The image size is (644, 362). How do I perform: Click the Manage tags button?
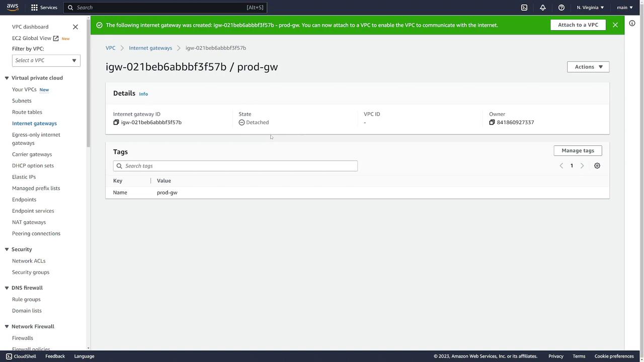pos(578,150)
